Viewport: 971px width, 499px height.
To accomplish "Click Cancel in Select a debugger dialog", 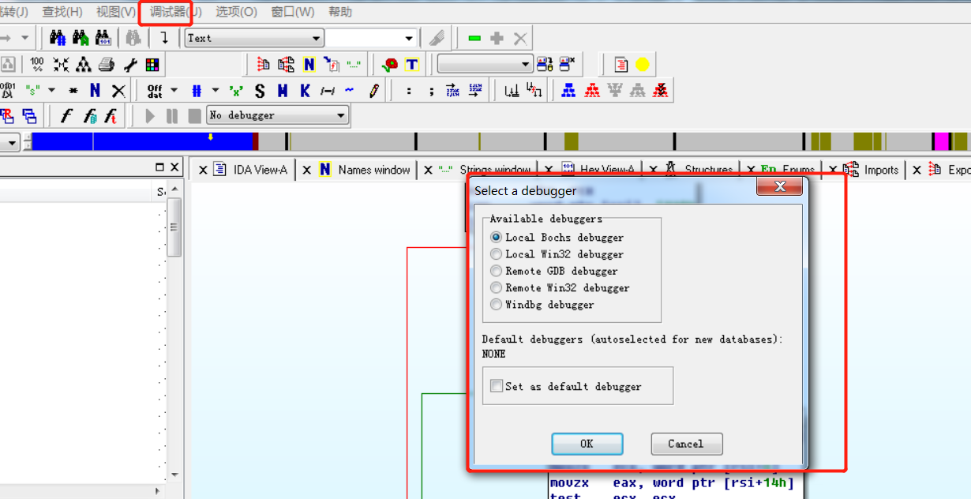I will pyautogui.click(x=686, y=444).
